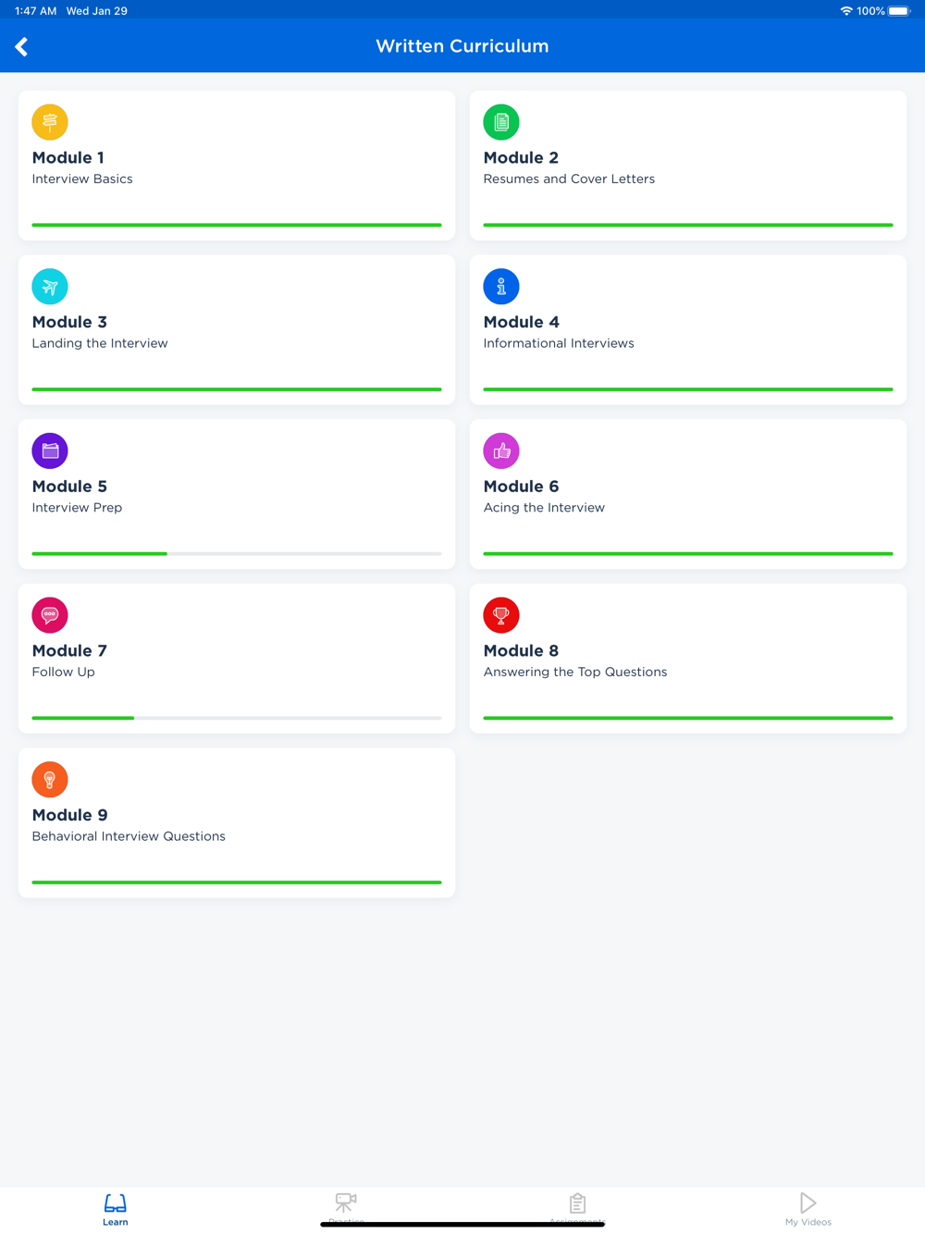Switch to the Learn tab

(x=116, y=1209)
